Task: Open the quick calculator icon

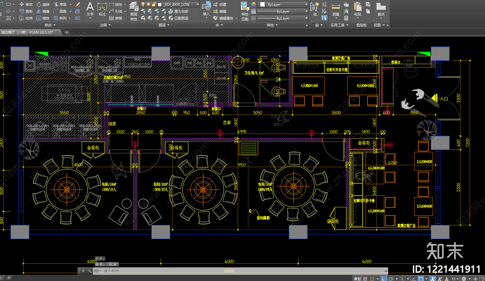Action: pyautogui.click(x=346, y=18)
